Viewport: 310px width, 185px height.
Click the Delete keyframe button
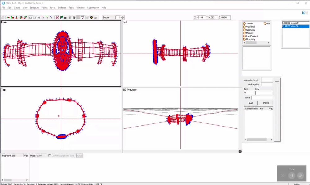click(266, 103)
